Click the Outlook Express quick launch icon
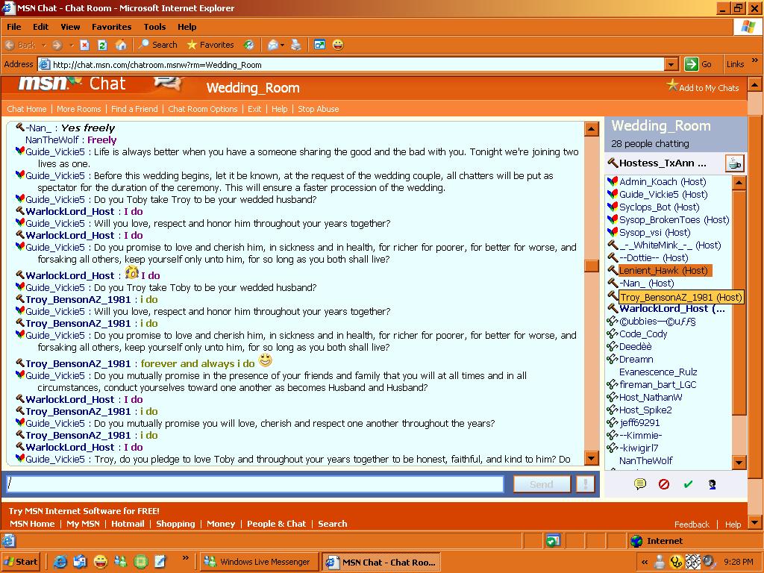The height and width of the screenshot is (573, 764). pos(80,561)
